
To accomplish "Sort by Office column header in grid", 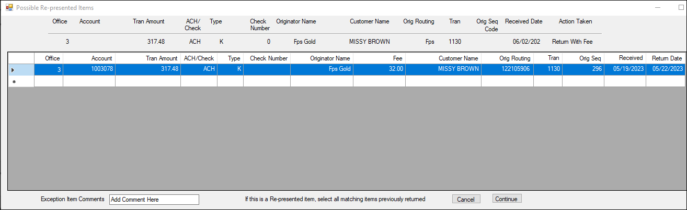I will coord(49,58).
